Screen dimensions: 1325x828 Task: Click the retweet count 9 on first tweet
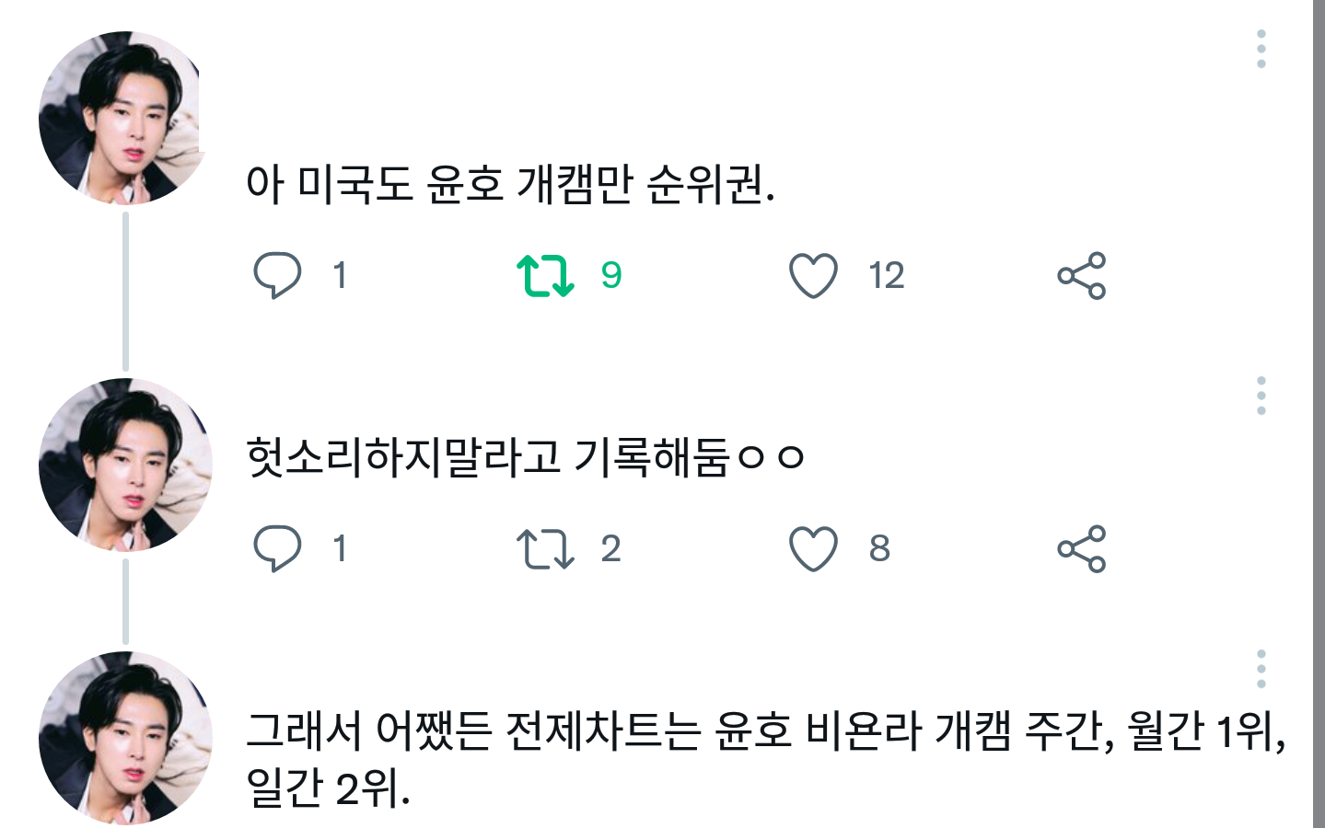(611, 275)
